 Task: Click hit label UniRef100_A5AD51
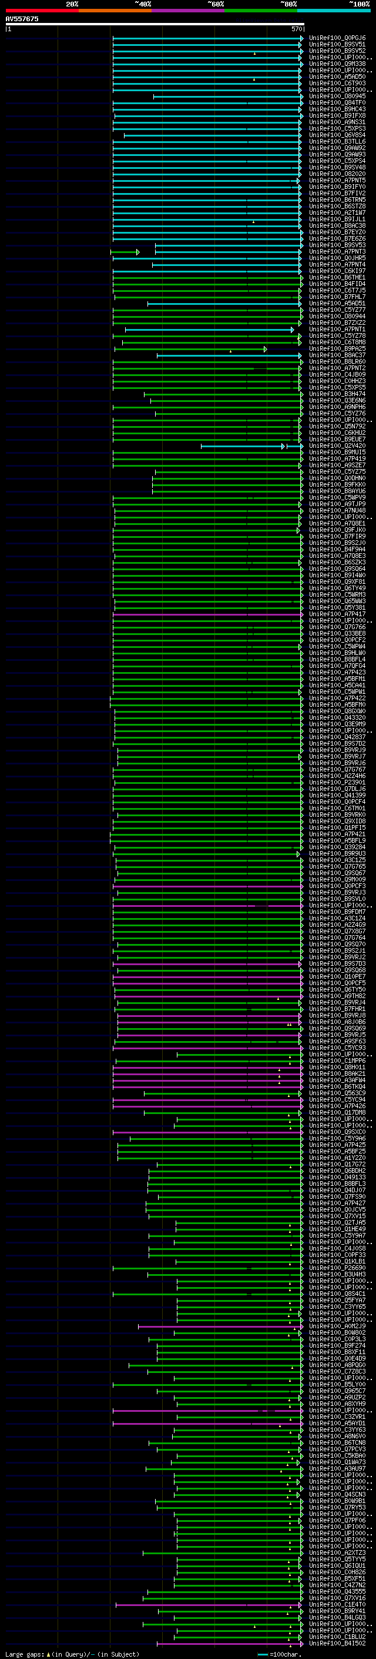pos(337,303)
